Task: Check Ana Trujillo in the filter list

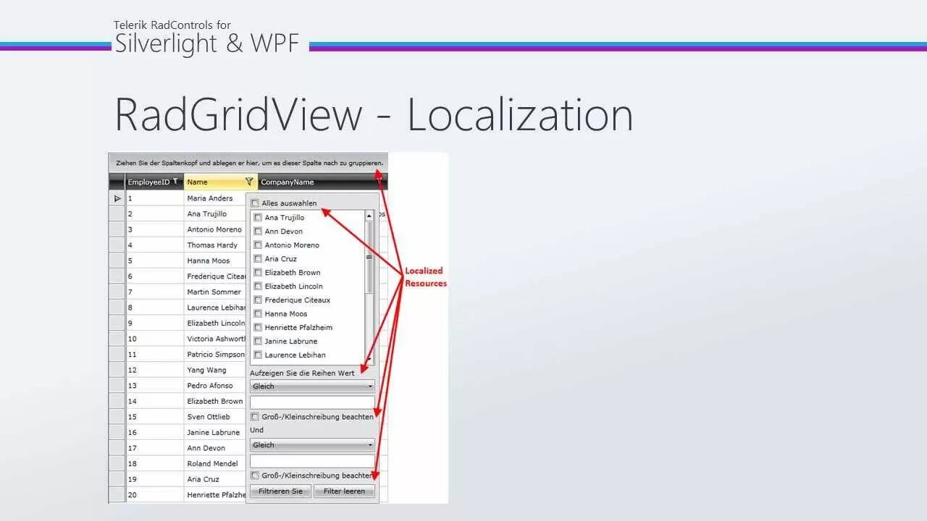Action: 258,217
